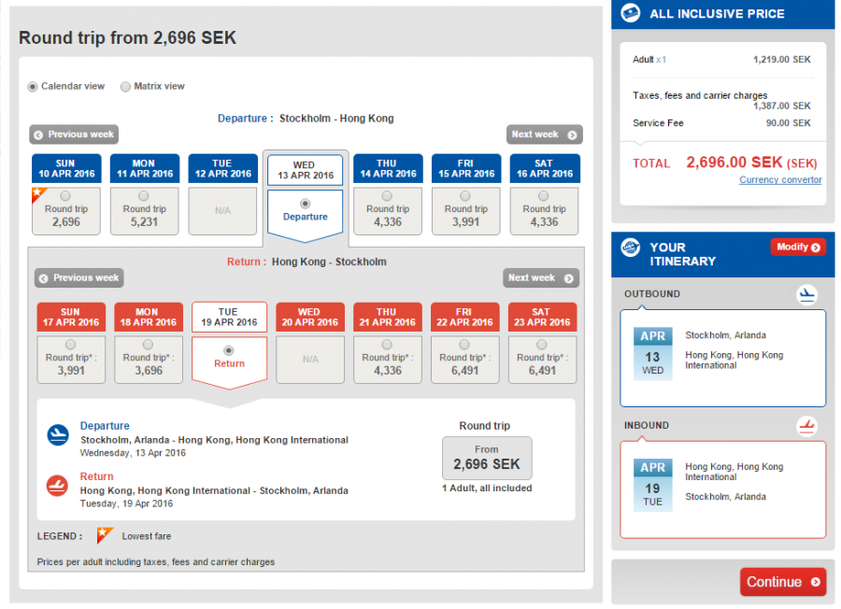The image size is (841, 609).
Task: Open the Tue 19 Apr 2016 return tab
Action: (x=229, y=317)
